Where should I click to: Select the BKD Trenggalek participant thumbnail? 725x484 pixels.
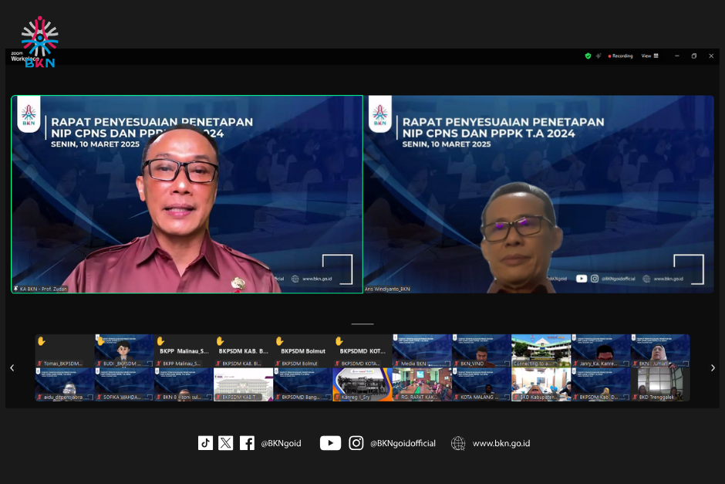coord(660,384)
